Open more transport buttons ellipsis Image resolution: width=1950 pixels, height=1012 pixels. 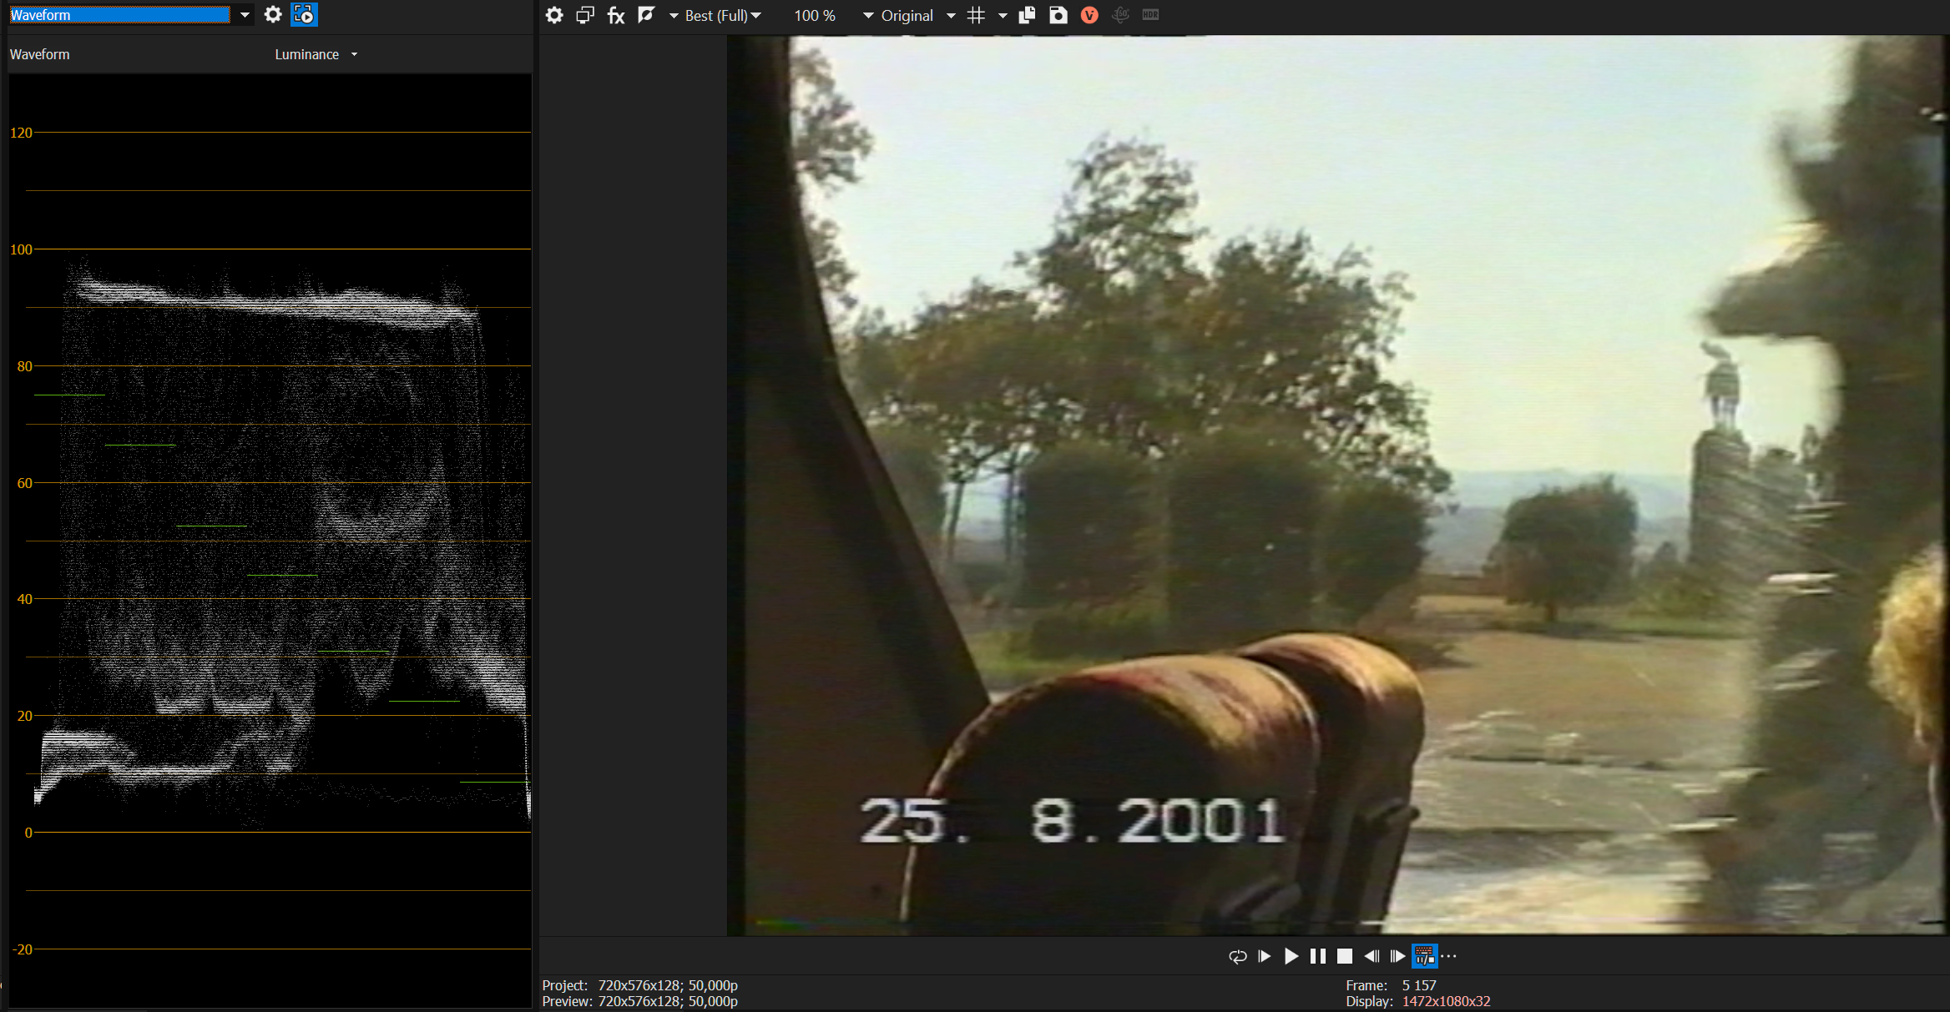coord(1450,956)
